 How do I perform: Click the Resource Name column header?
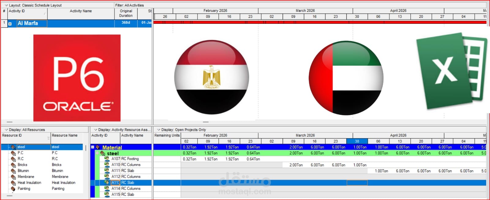click(67, 138)
